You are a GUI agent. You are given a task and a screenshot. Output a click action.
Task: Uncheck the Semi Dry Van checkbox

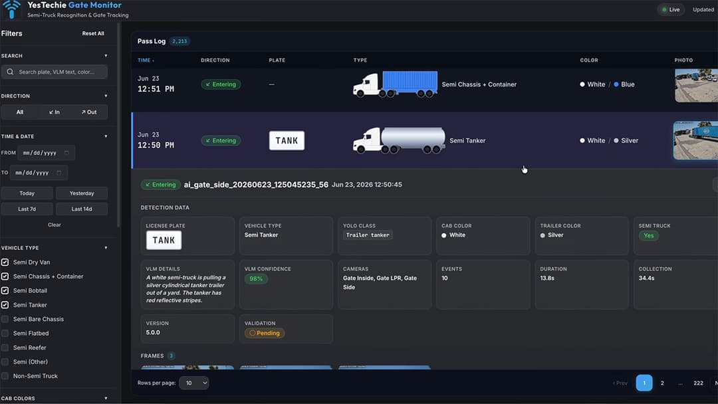(x=5, y=262)
